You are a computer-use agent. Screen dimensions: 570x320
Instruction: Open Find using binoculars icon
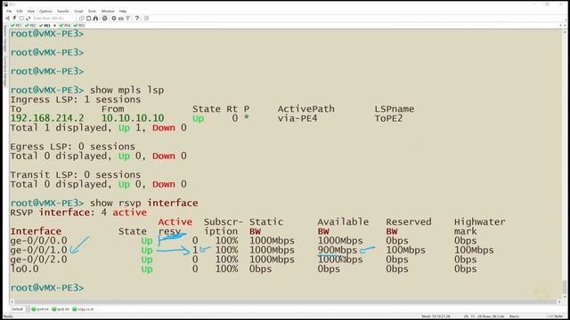tap(95, 18)
